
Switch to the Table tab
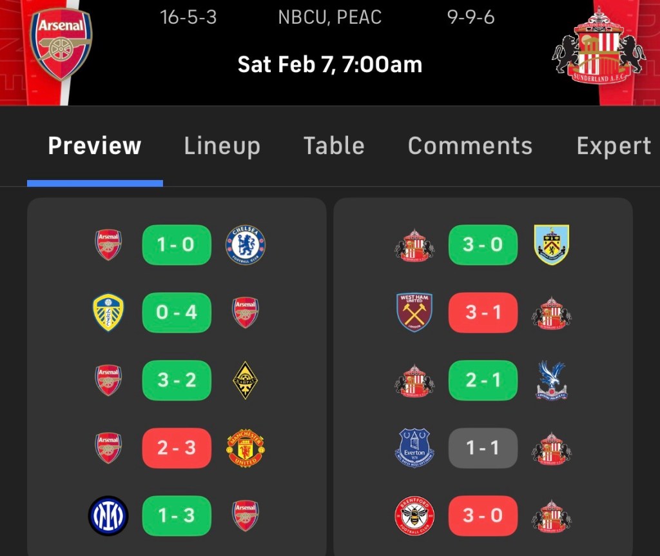pyautogui.click(x=334, y=146)
